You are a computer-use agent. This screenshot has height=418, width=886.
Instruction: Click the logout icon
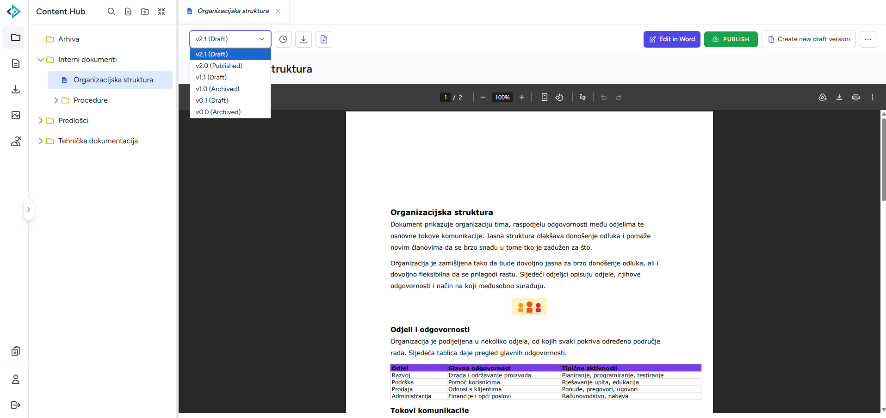(x=16, y=405)
